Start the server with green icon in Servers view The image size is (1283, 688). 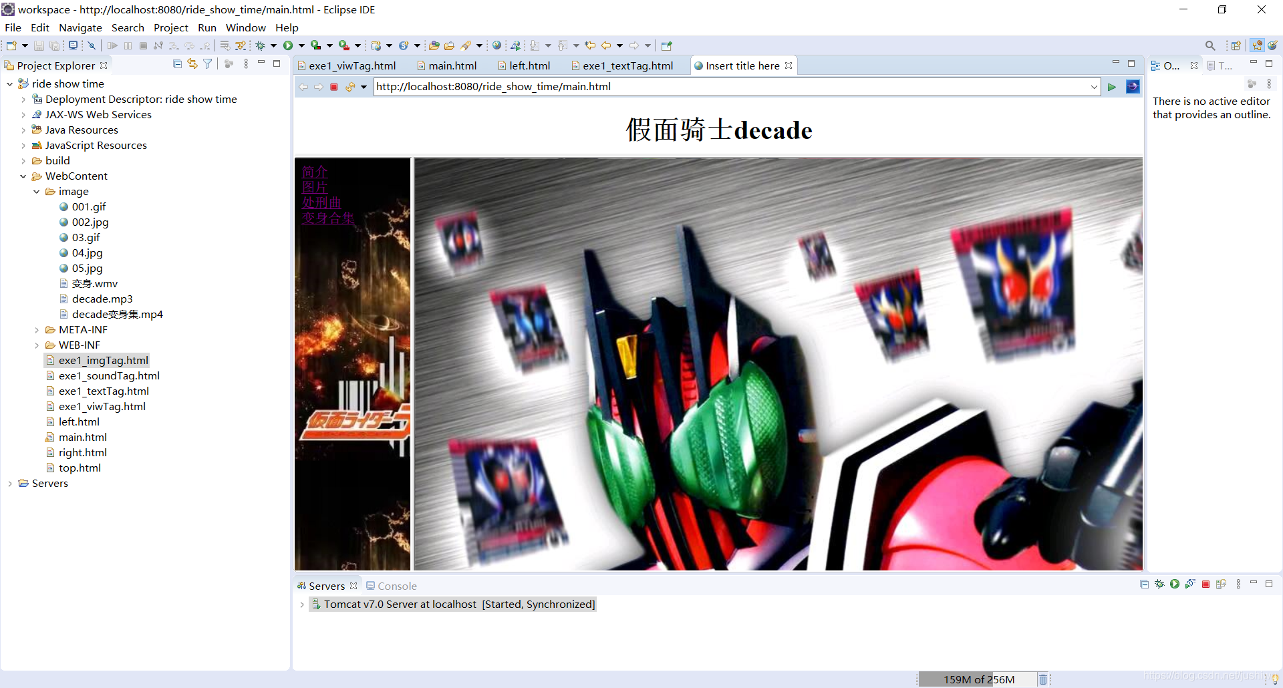(1175, 584)
